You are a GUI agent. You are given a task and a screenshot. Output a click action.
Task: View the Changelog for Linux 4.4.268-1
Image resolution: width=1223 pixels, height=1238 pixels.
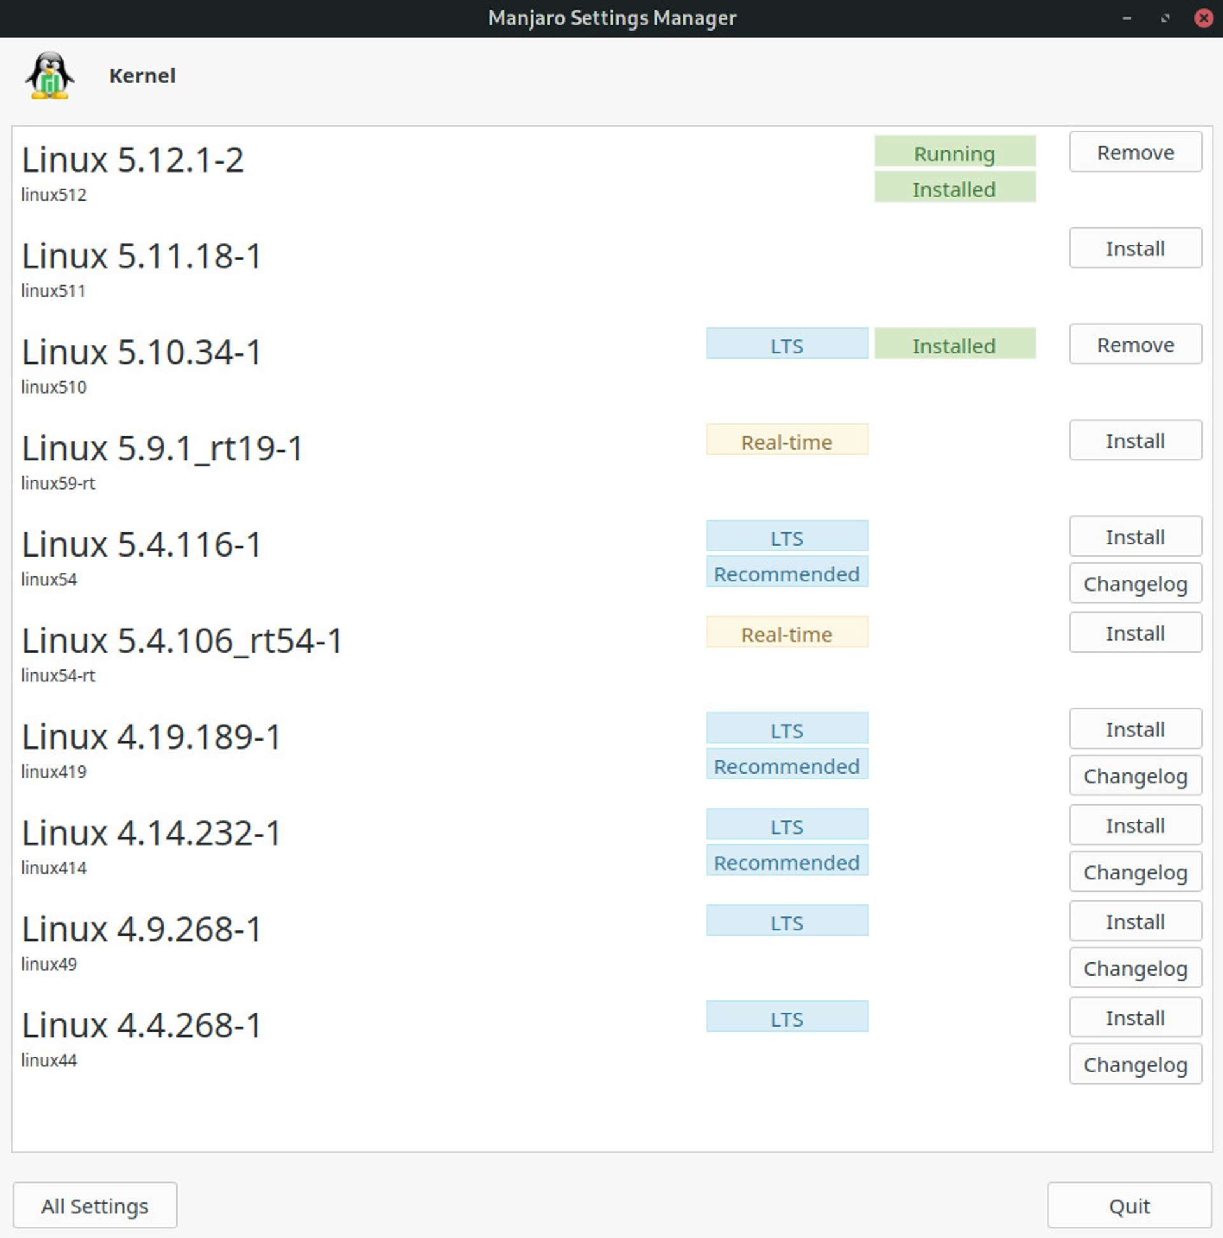coord(1135,1064)
